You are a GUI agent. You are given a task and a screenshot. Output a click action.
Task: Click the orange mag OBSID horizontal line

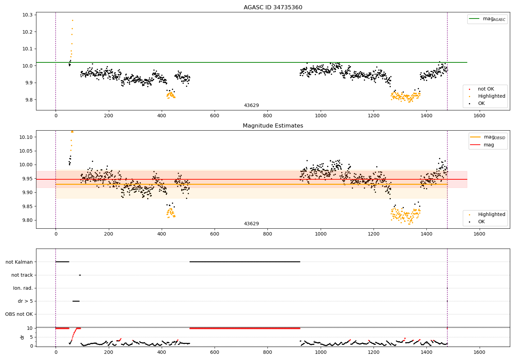pyautogui.click(x=251, y=184)
